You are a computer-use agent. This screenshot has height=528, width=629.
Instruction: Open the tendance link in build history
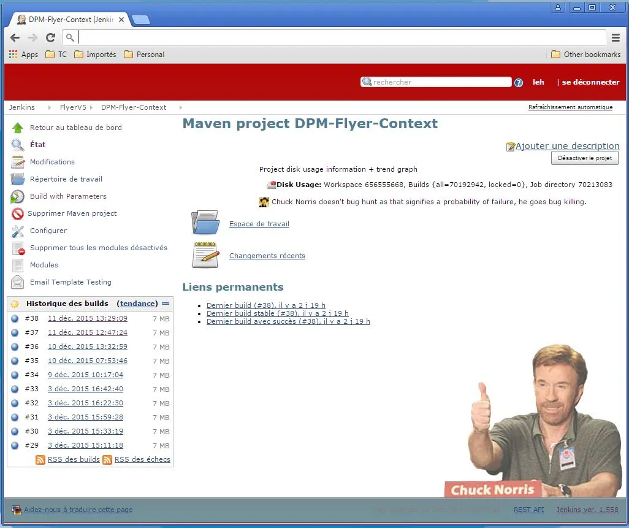point(137,304)
